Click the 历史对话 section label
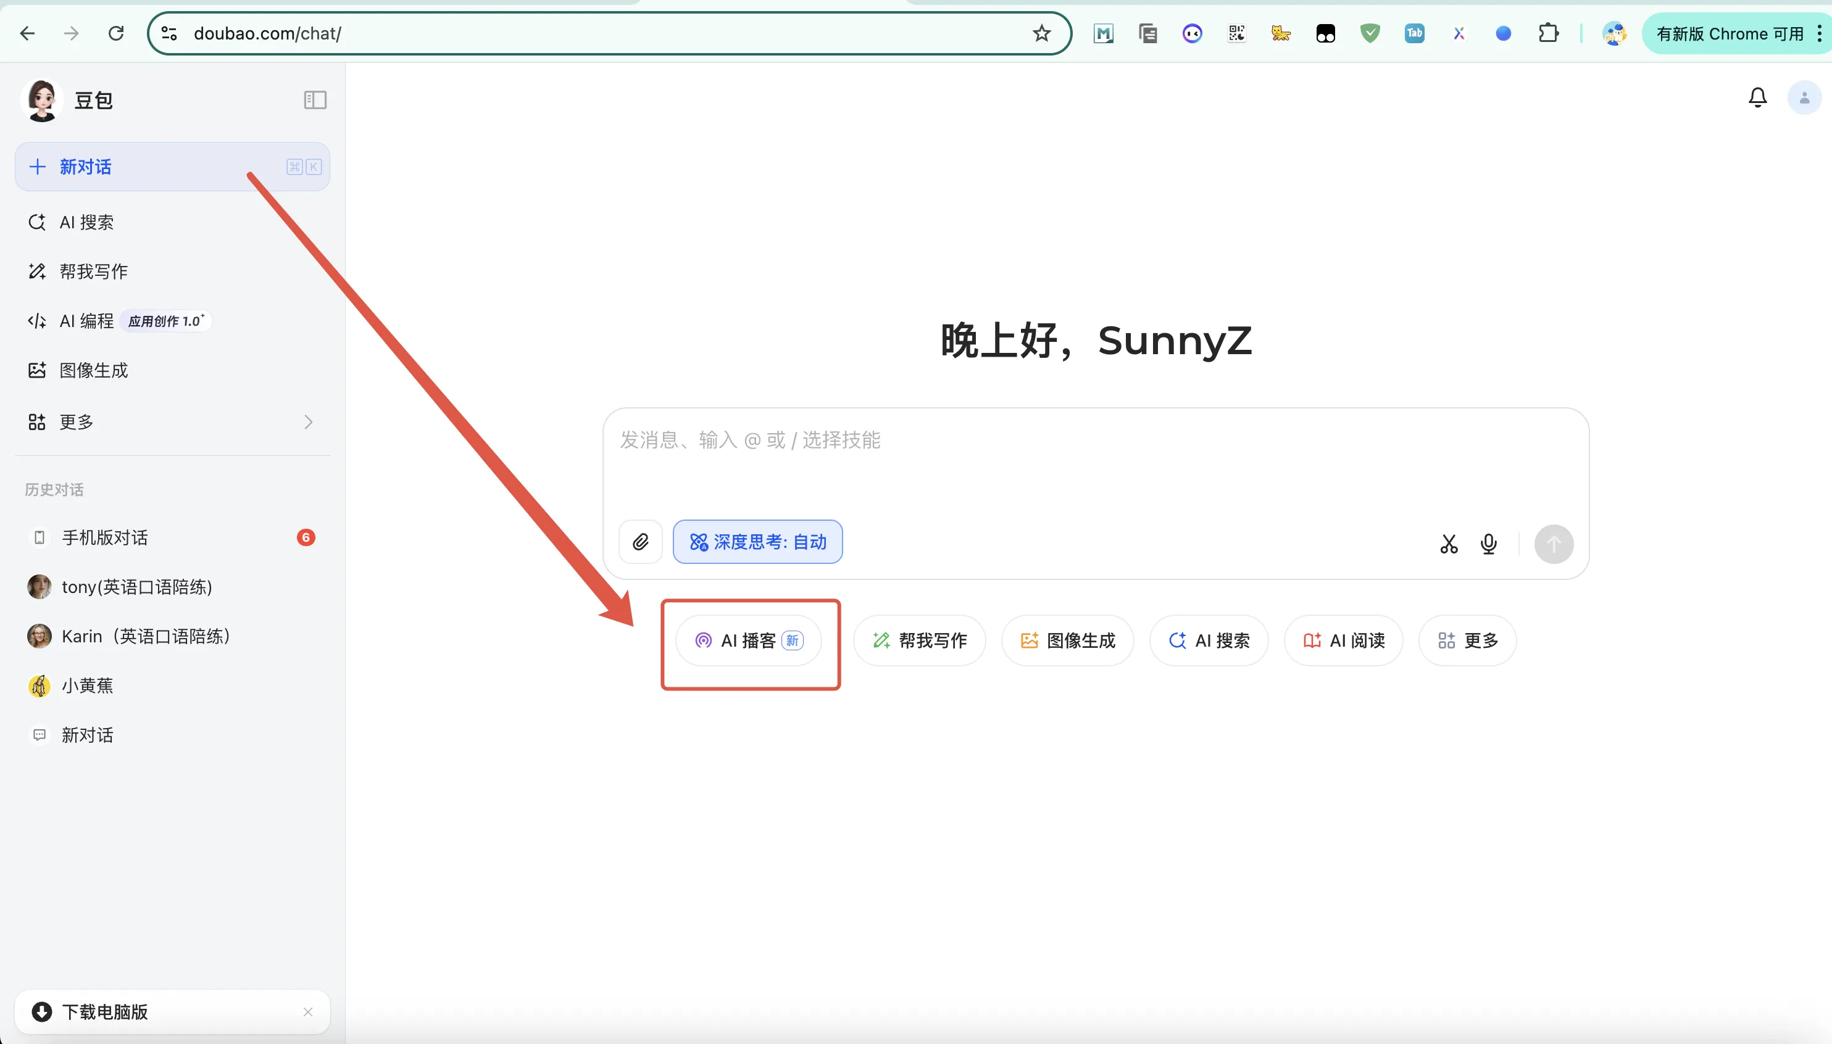 (54, 490)
